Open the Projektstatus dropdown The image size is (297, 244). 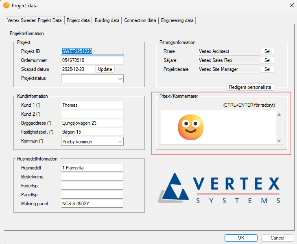(120, 79)
